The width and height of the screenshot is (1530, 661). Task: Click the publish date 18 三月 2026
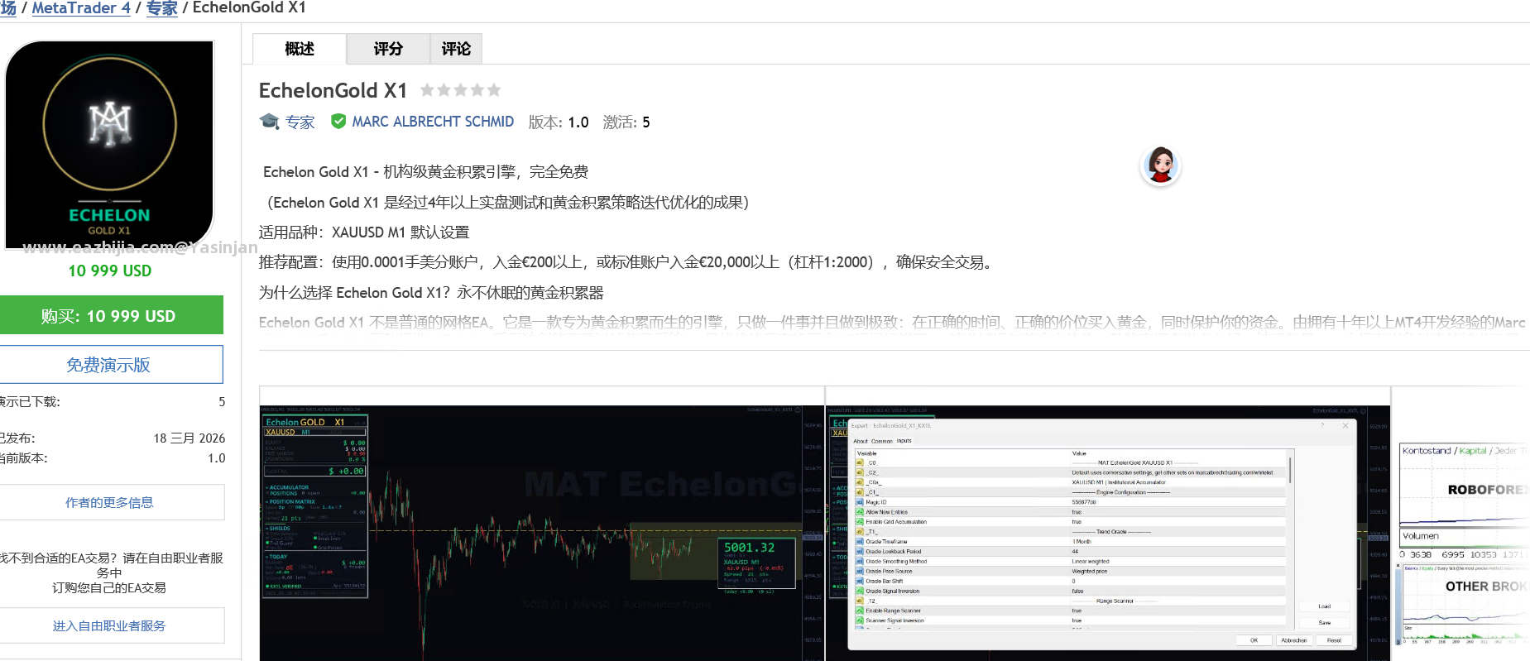click(189, 438)
